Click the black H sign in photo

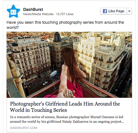[26, 87]
